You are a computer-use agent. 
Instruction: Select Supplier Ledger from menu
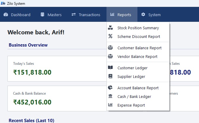point(138,76)
